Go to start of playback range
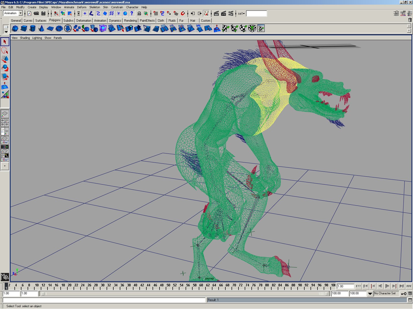 coord(358,286)
